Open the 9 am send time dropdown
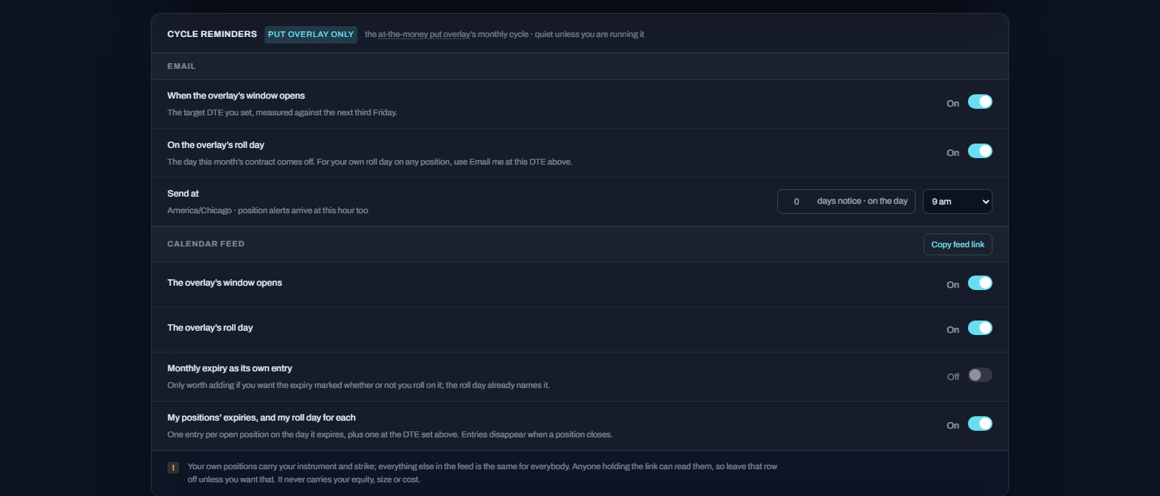Image resolution: width=1160 pixels, height=496 pixels. point(957,202)
